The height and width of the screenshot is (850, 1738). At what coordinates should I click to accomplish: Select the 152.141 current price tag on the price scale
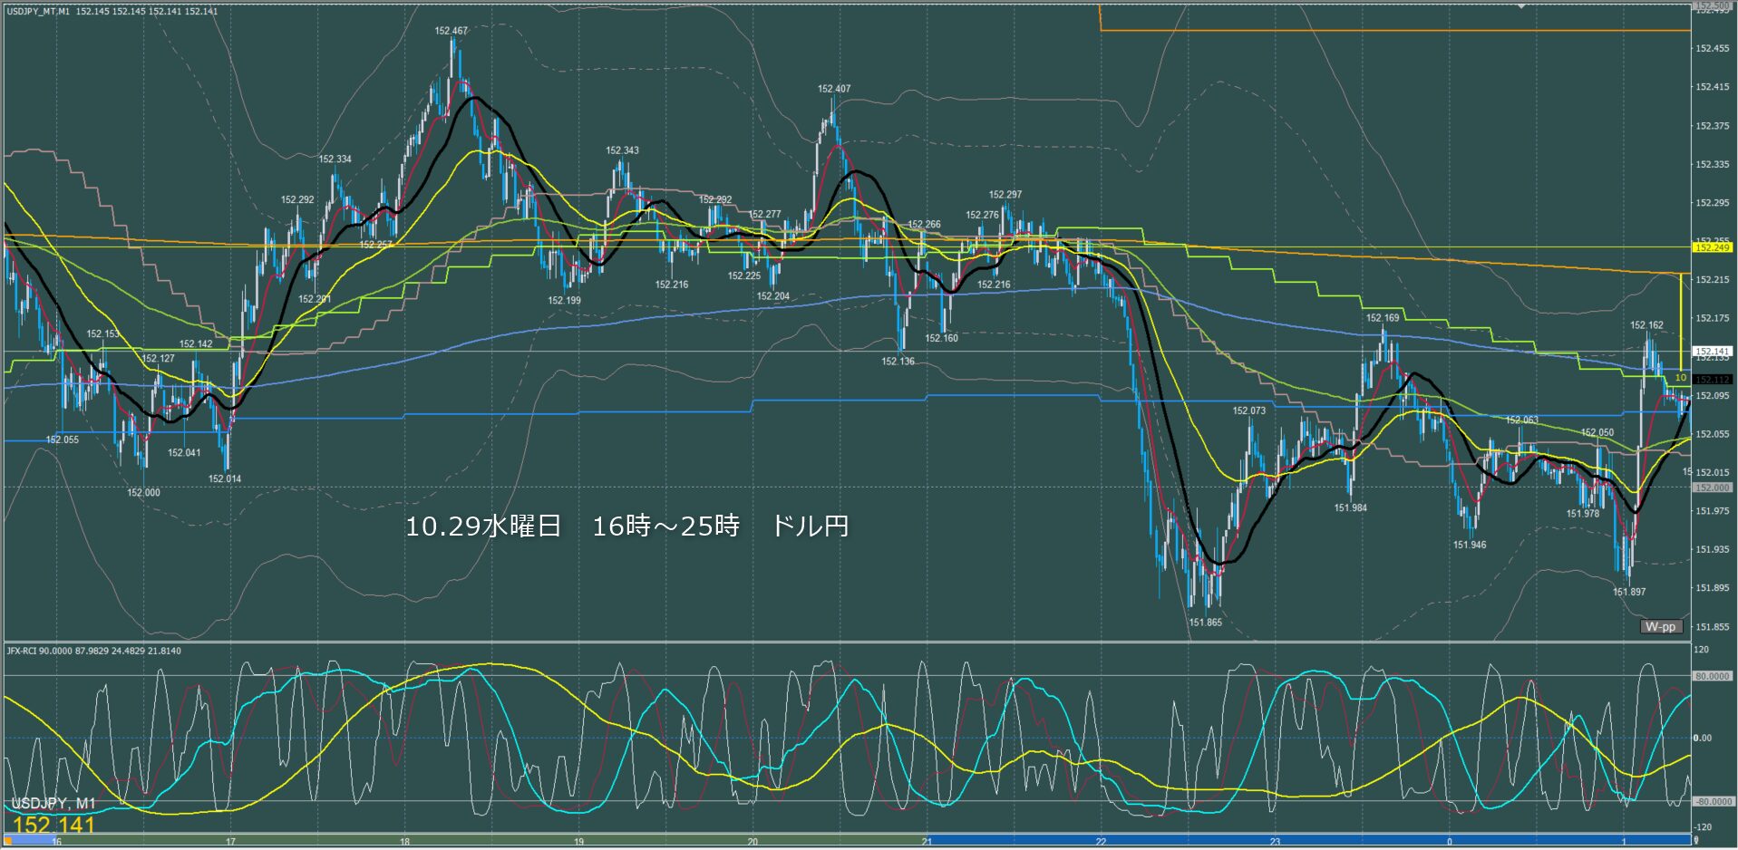(x=1712, y=351)
